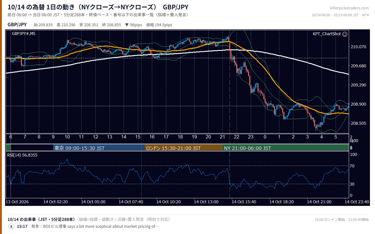This screenshot has height=234, width=375.
Task: Click the 208.900 price axis label
Action: tap(358, 104)
